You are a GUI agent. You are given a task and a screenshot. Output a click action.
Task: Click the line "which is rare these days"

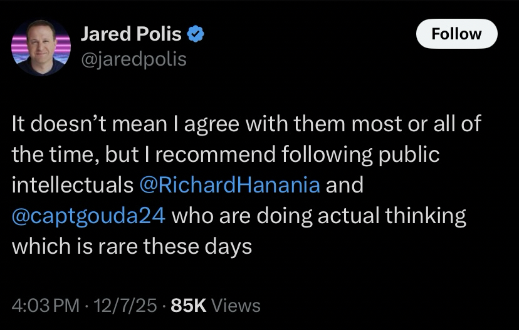click(x=132, y=246)
